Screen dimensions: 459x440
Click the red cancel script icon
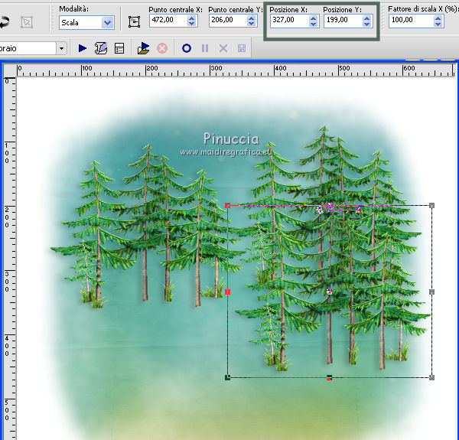[x=162, y=48]
